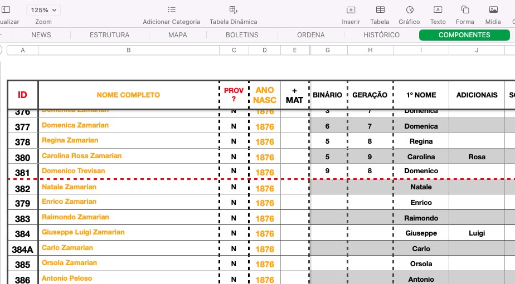Open the 125% zoom dropdown
Screen dimensions: 515x284
(43, 10)
